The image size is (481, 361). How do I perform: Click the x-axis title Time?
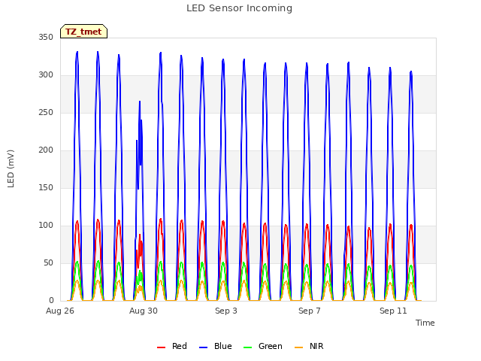click(x=425, y=323)
